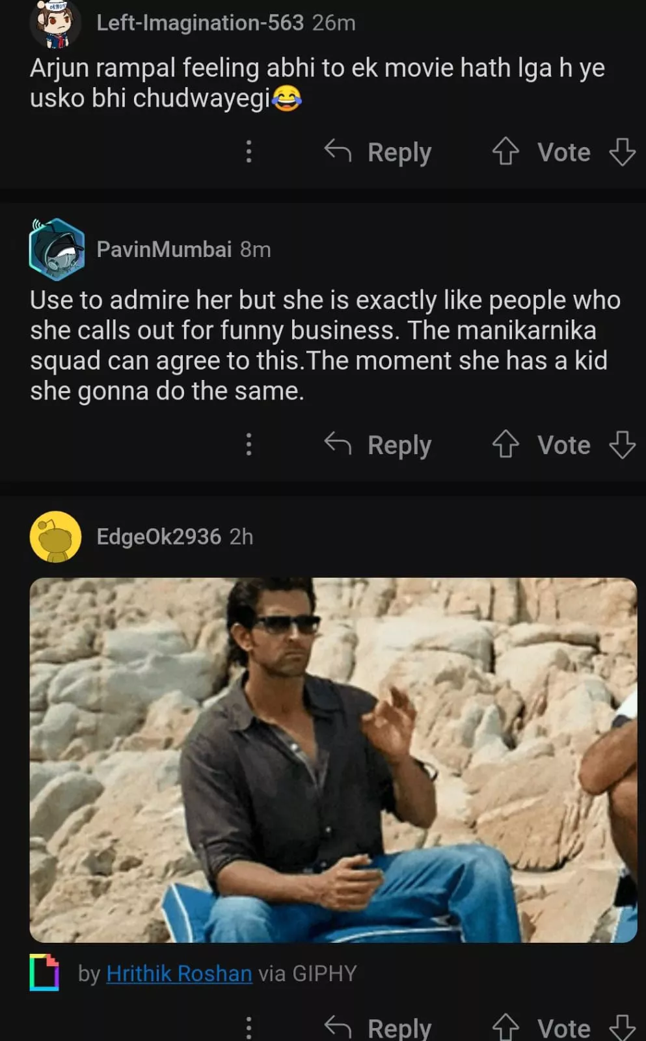
Task: Upvote PavinMumbai's comment
Action: 505,445
